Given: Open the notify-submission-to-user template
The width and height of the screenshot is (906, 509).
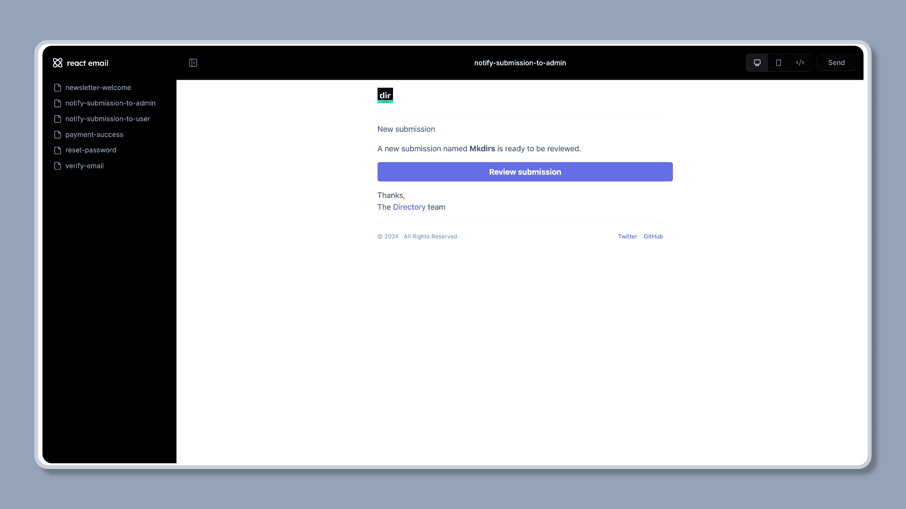Looking at the screenshot, I should [108, 119].
